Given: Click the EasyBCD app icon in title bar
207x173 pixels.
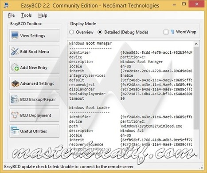Looking at the screenshot, I should coord(6,5).
